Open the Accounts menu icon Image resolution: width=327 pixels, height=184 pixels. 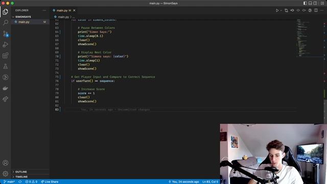6,163
